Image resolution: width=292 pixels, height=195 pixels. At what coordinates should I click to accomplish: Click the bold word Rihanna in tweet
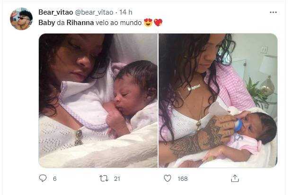[x=80, y=23]
